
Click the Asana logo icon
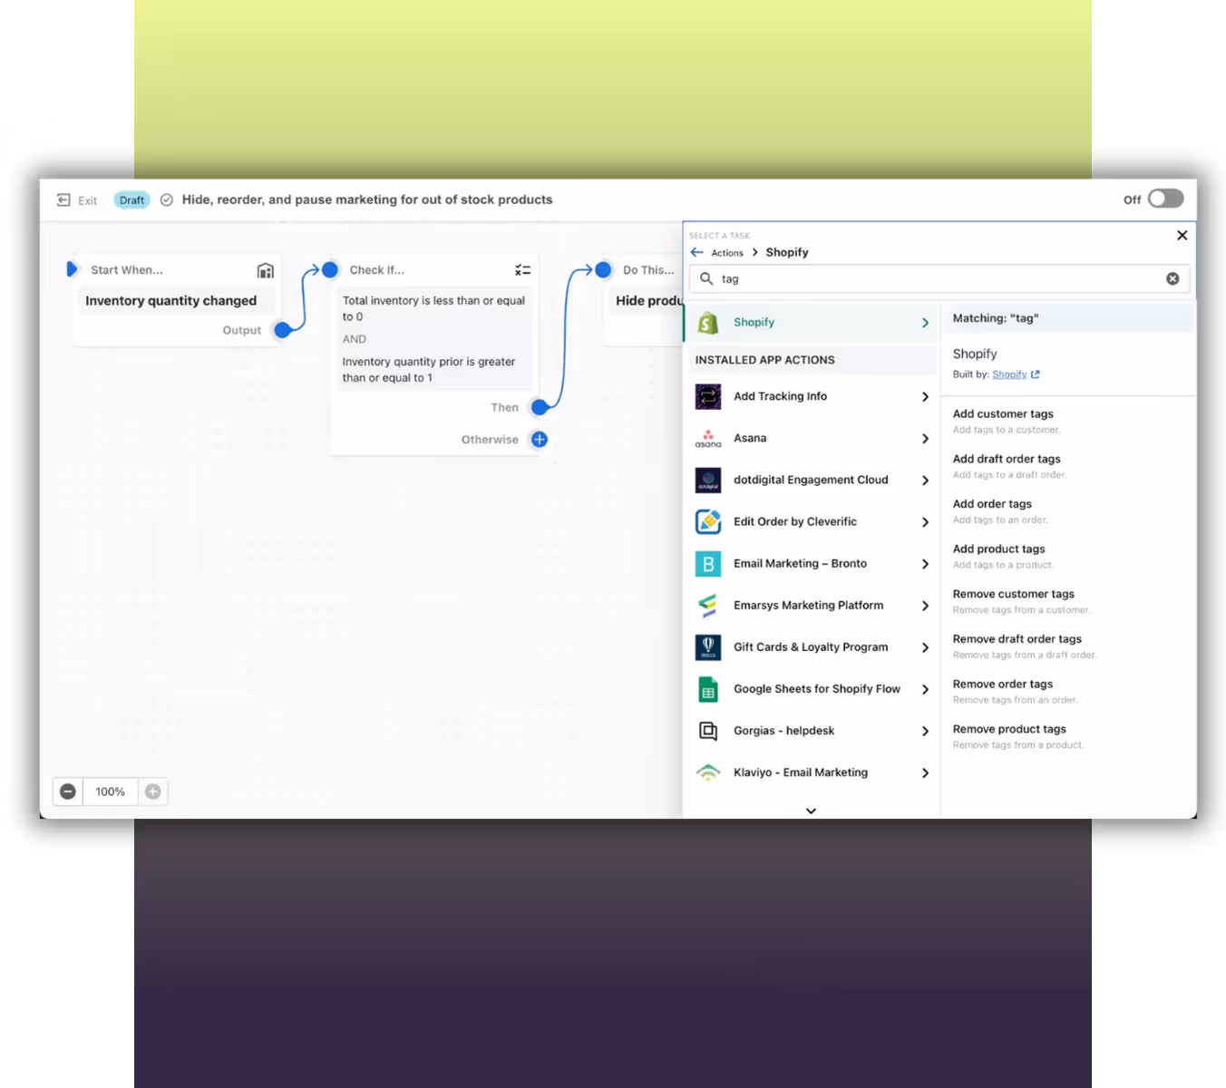coord(708,439)
